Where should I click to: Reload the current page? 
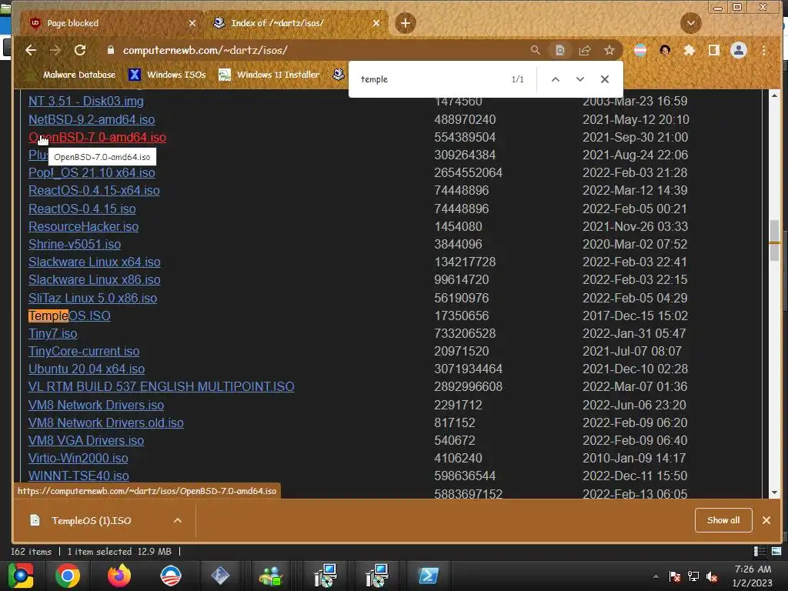pyautogui.click(x=80, y=50)
